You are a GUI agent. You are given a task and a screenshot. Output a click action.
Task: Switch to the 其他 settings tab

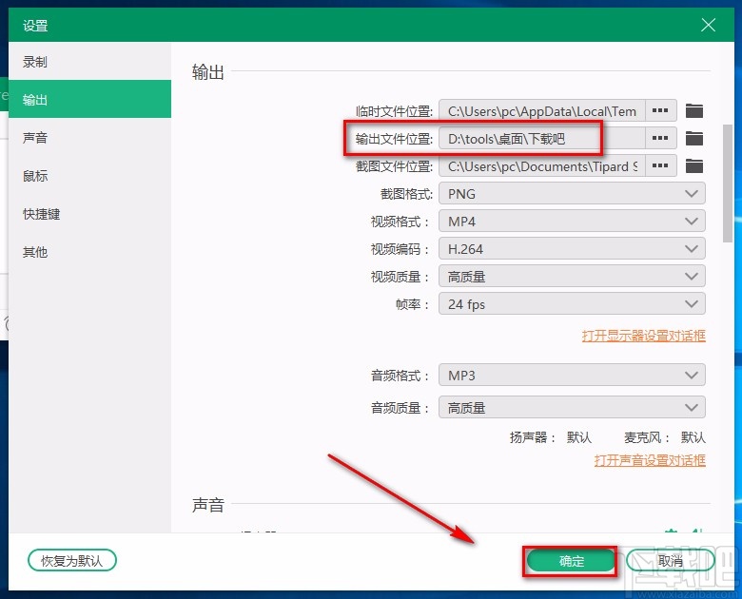point(90,252)
